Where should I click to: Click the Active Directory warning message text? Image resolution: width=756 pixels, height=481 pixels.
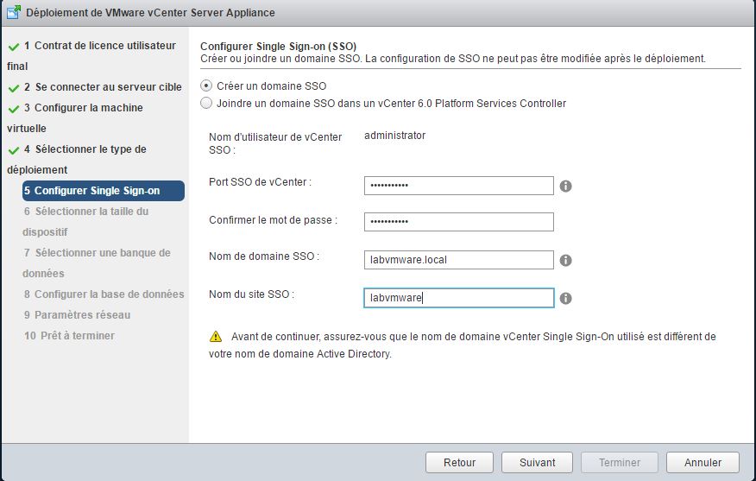pyautogui.click(x=463, y=345)
